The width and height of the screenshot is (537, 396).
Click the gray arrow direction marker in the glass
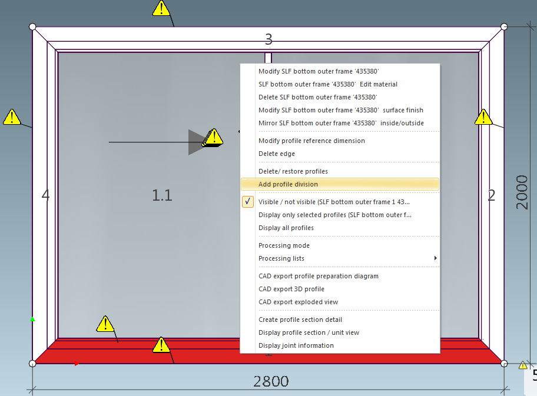(195, 142)
